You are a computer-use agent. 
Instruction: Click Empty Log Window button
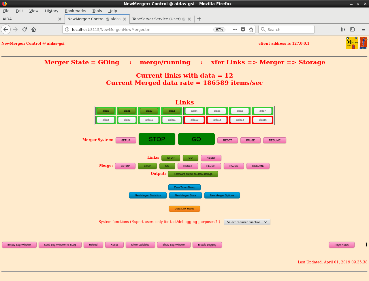pyautogui.click(x=19, y=245)
